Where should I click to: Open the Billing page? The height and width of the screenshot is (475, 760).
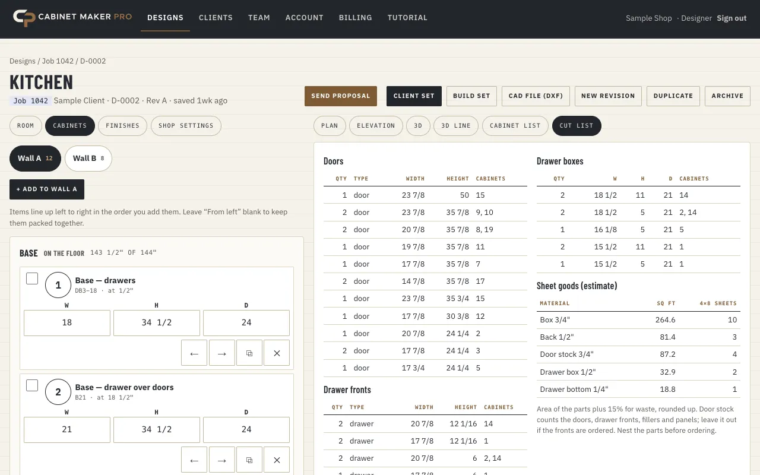(355, 18)
